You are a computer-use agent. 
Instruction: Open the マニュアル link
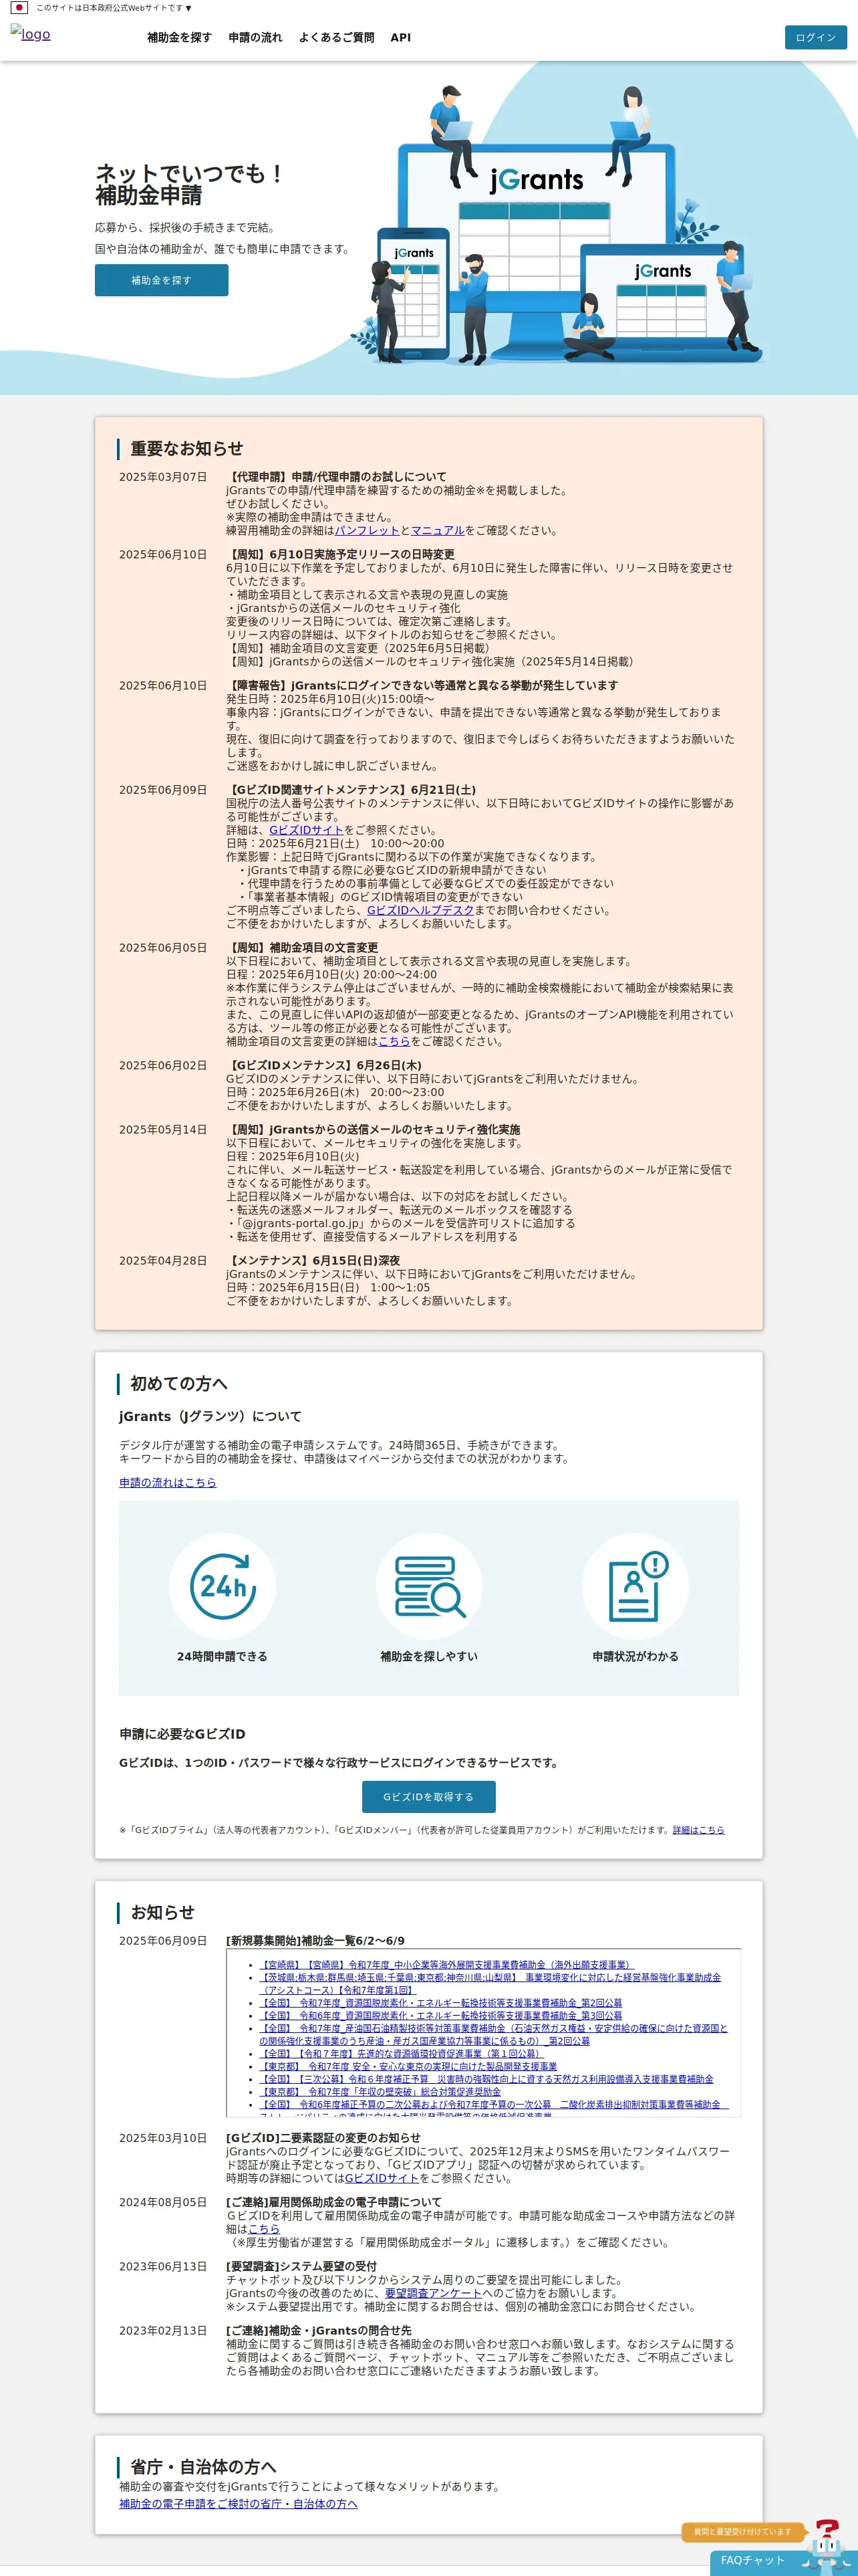click(x=438, y=530)
